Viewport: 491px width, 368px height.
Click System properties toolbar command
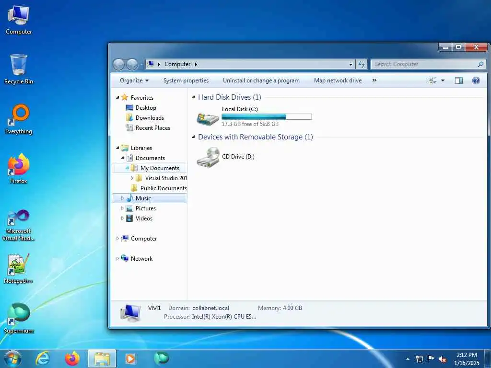pos(186,80)
